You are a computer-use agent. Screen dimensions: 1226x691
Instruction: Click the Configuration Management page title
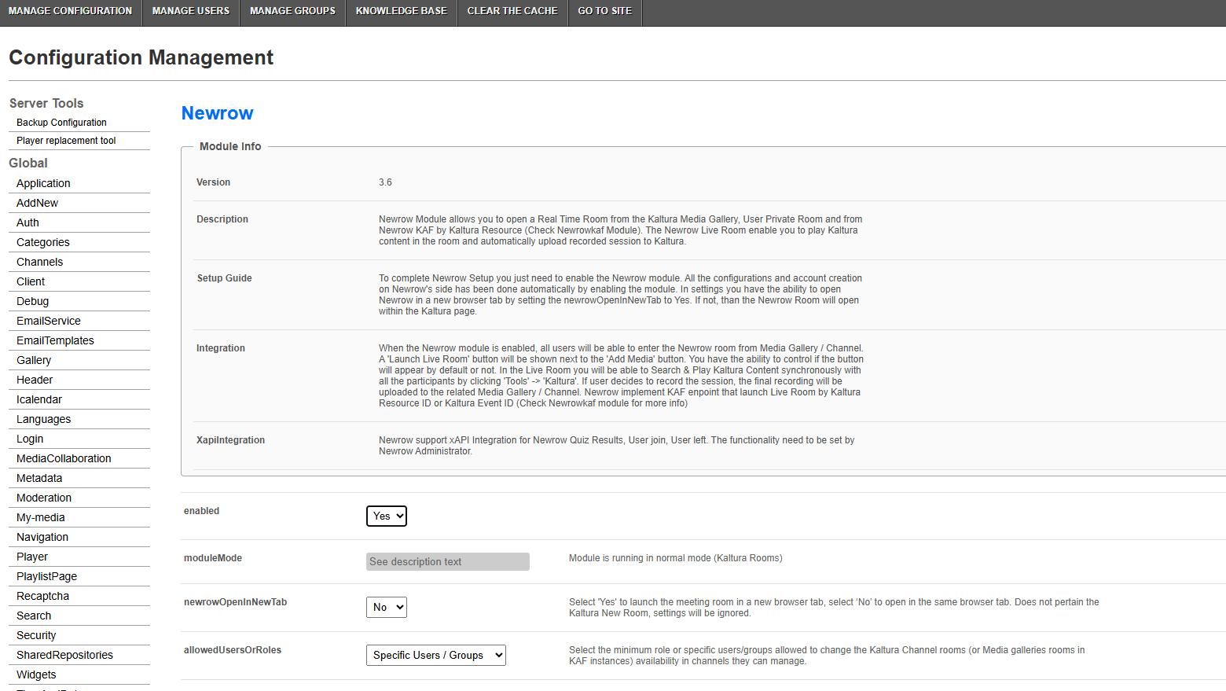pyautogui.click(x=141, y=57)
